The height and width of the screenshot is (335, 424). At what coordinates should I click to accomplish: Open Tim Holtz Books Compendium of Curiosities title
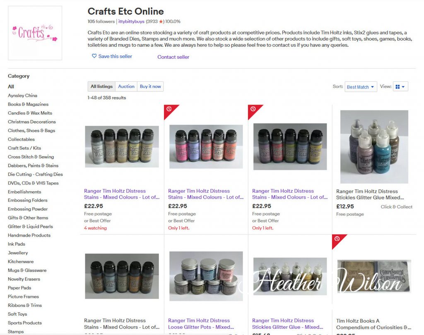click(x=374, y=324)
